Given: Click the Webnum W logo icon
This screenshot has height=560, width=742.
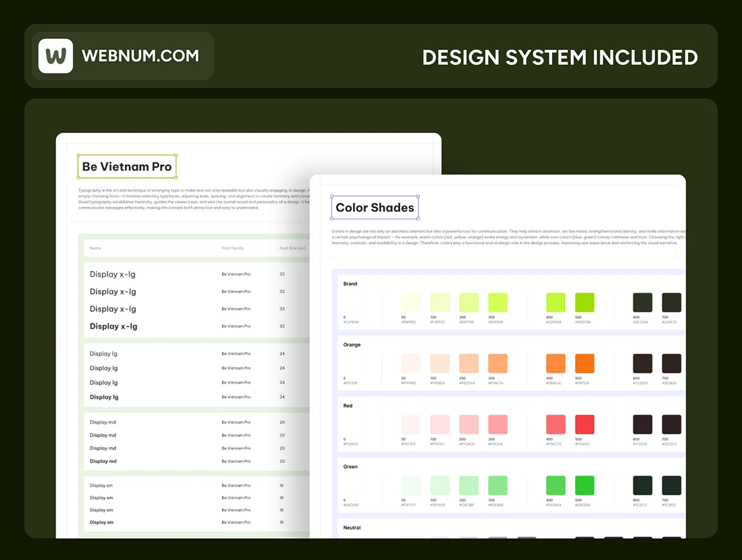Looking at the screenshot, I should point(56,56).
